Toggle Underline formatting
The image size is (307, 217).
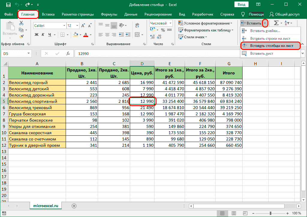pos(50,35)
